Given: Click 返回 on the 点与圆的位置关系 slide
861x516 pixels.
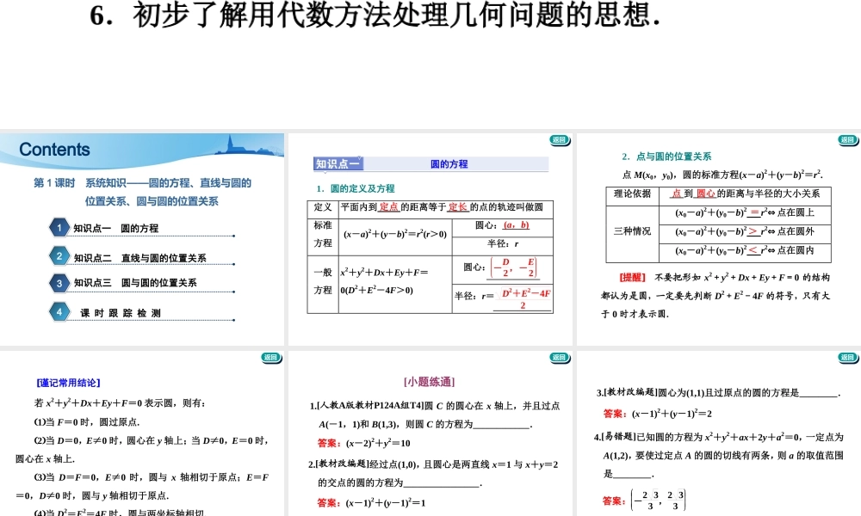Looking at the screenshot, I should (x=848, y=140).
